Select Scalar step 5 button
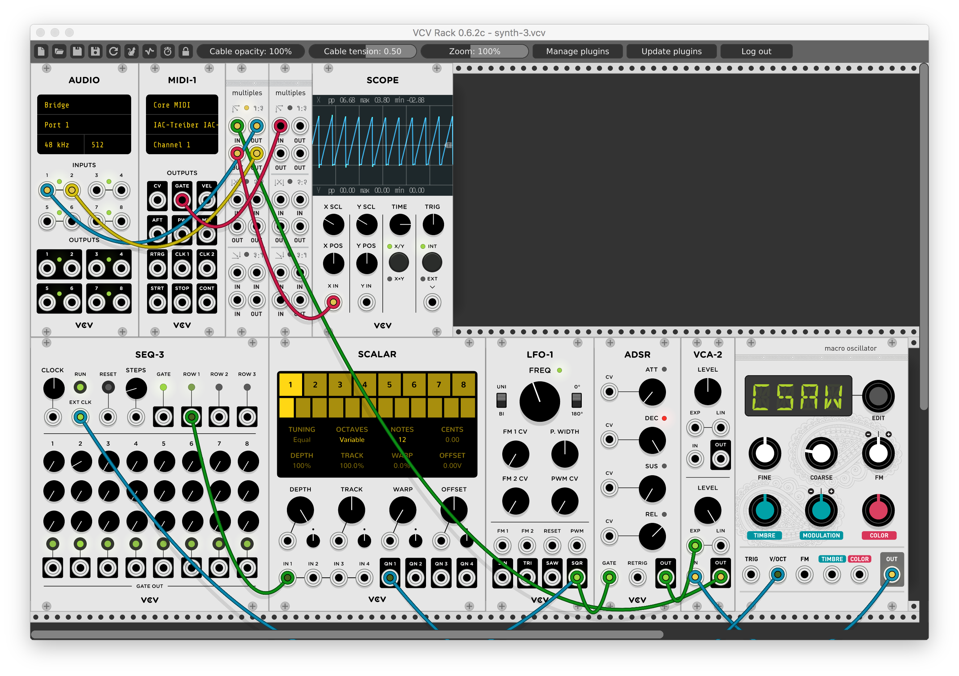This screenshot has height=676, width=959. 389,384
